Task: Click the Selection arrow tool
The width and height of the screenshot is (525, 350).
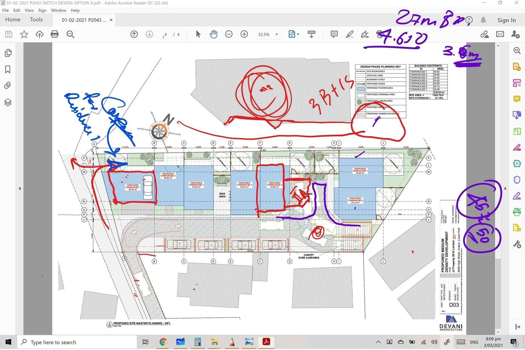Action: (198, 34)
